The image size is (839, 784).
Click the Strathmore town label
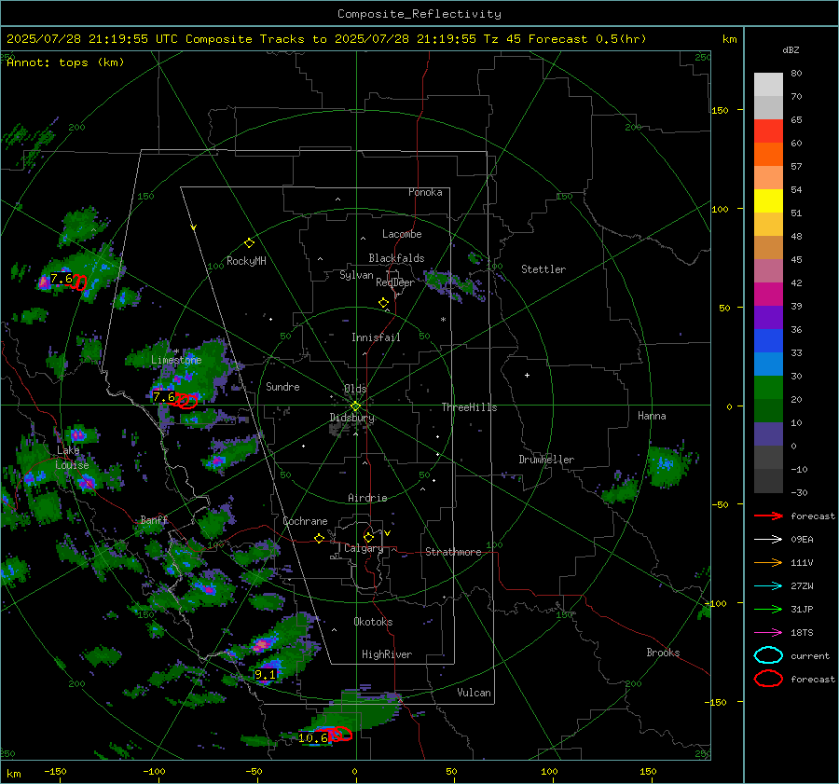coord(453,552)
